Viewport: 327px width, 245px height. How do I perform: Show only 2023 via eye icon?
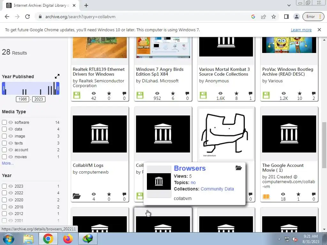click(11, 186)
